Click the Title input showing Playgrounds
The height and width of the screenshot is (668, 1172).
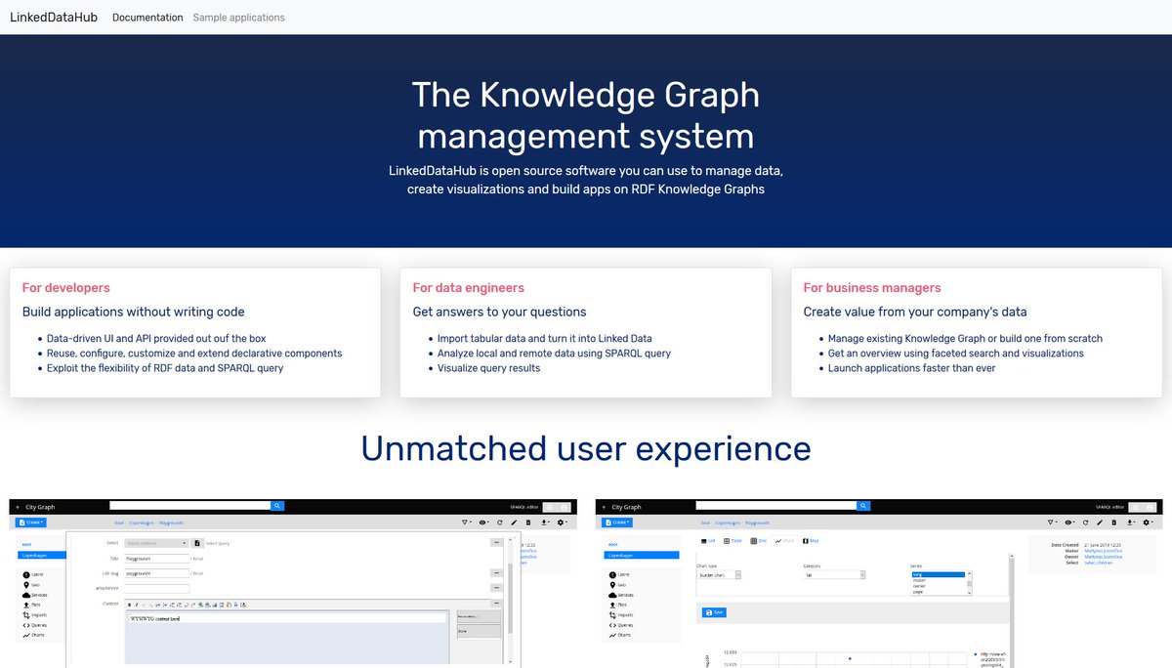pyautogui.click(x=156, y=559)
